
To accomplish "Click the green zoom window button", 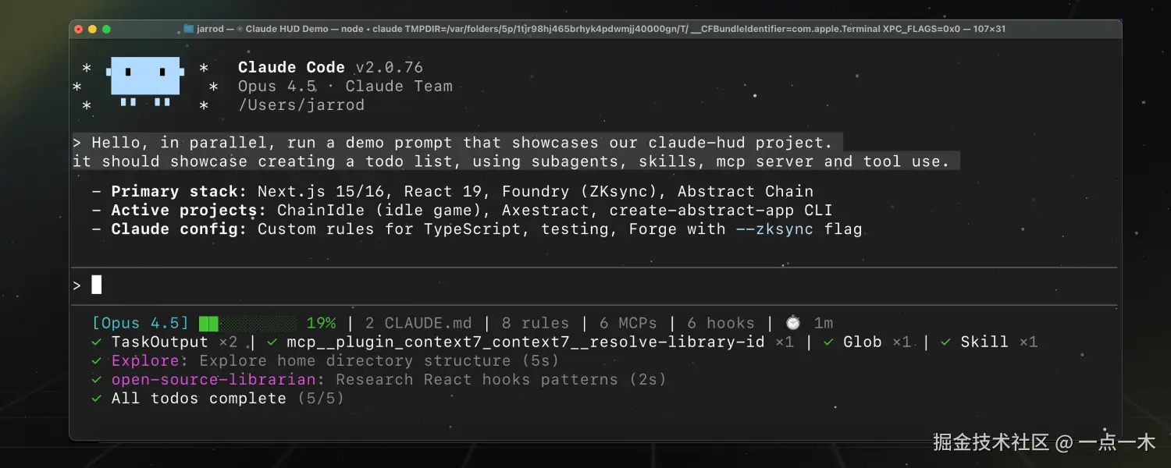I will coord(107,29).
